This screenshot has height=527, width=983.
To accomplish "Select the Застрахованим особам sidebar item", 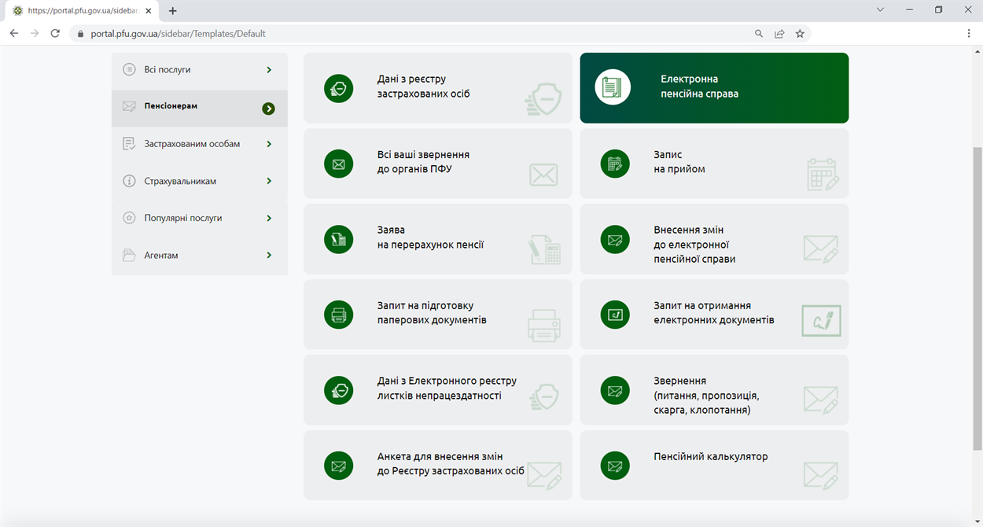I will point(200,145).
